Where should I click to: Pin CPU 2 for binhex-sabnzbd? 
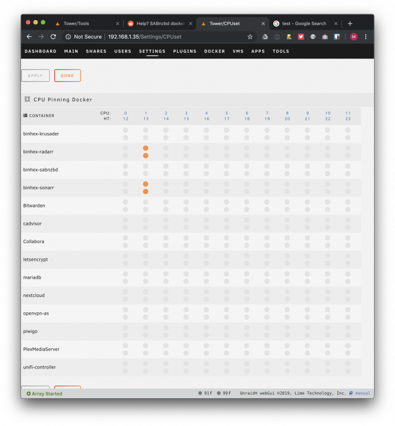click(166, 166)
